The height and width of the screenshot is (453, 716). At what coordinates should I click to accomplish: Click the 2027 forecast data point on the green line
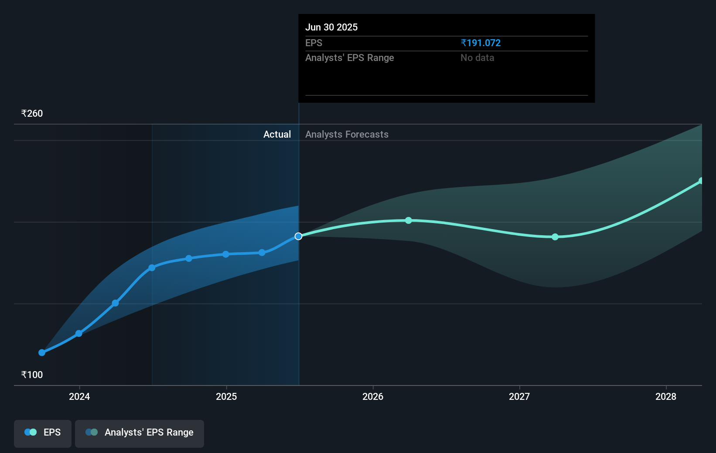(x=555, y=237)
